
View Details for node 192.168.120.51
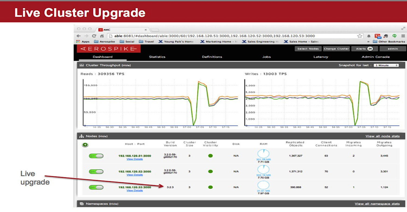tap(135, 159)
